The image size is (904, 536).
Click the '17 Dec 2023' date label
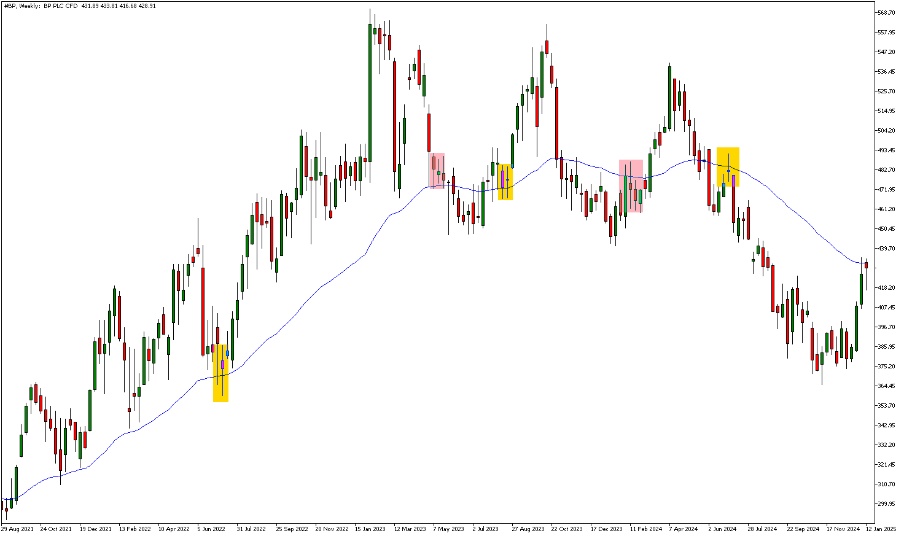pyautogui.click(x=606, y=529)
